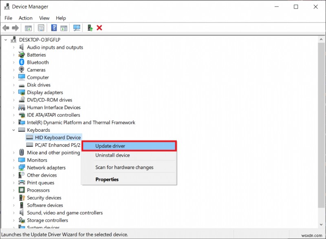
Task: Open the File menu
Action: [x=8, y=18]
